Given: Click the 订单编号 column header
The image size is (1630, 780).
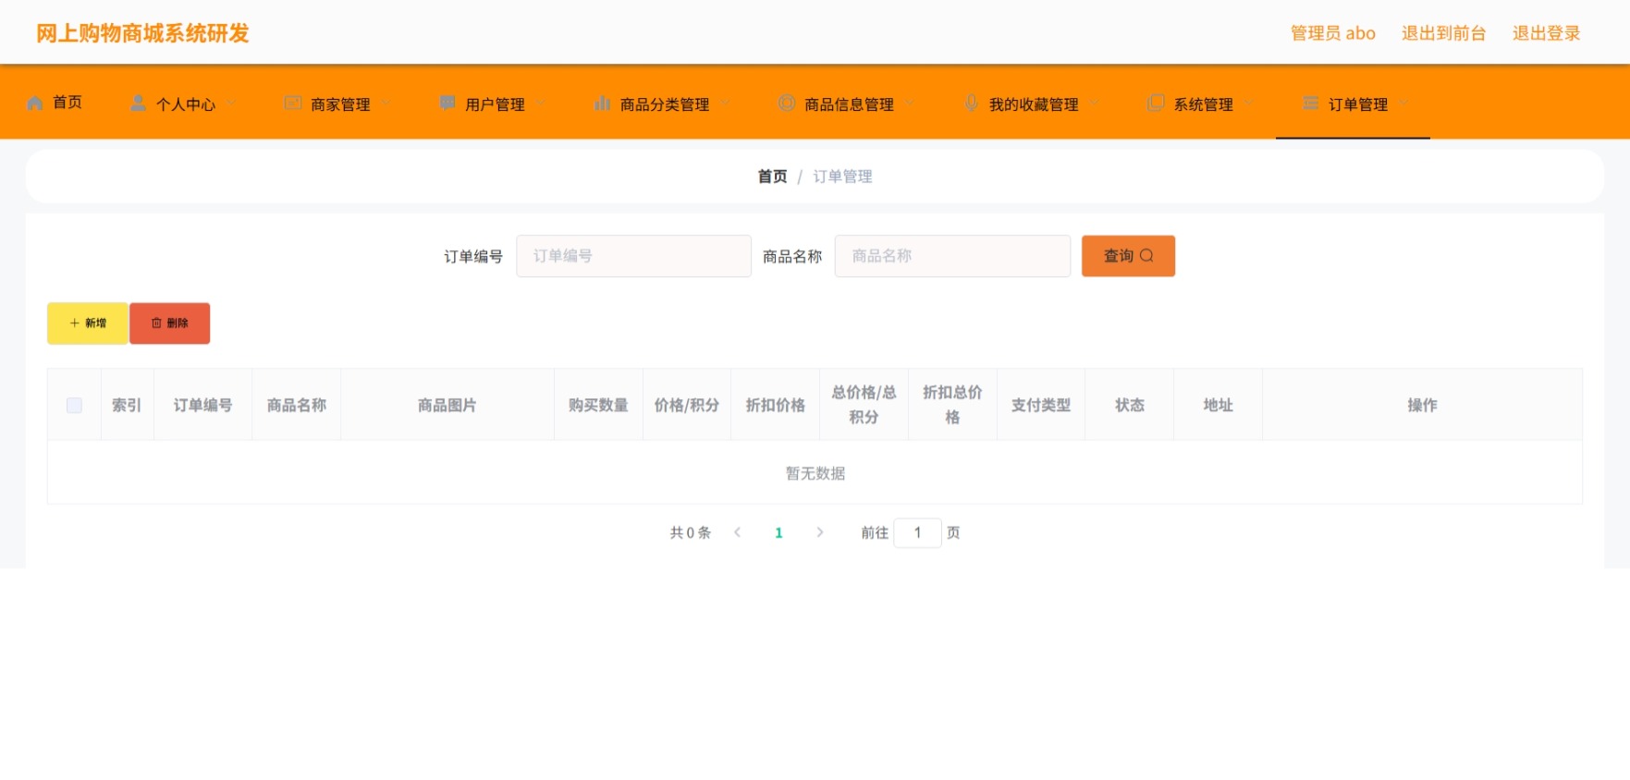Looking at the screenshot, I should 202,406.
